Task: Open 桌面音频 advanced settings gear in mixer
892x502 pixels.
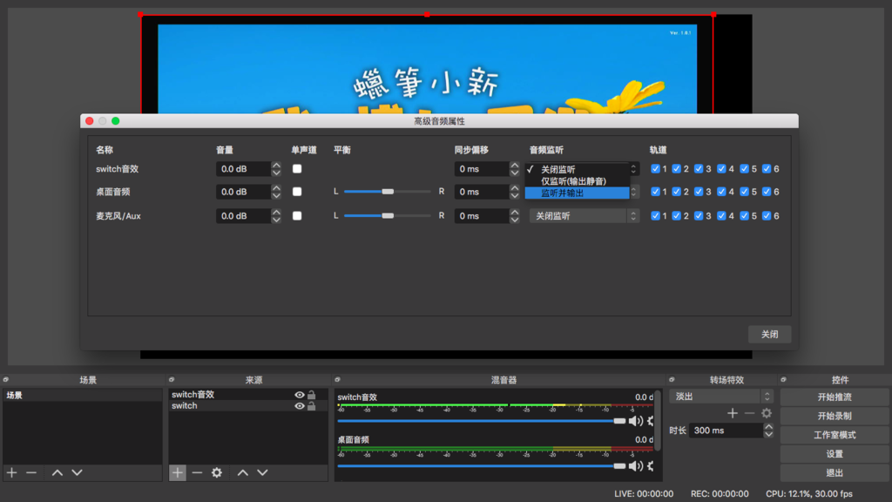Action: (x=652, y=466)
